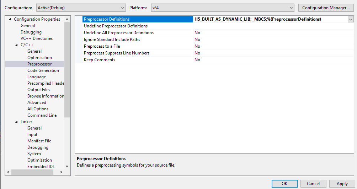Collapse the Configuration Properties tree node

(x=10, y=19)
